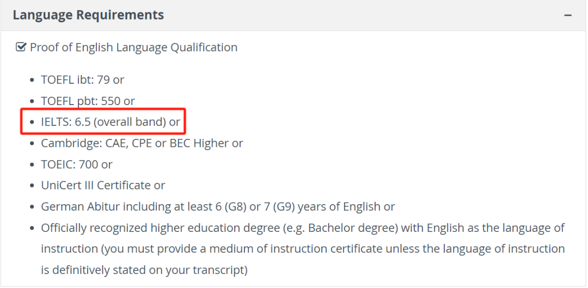The width and height of the screenshot is (588, 288).
Task: Click the German Abitur years of English line
Action: tap(218, 207)
